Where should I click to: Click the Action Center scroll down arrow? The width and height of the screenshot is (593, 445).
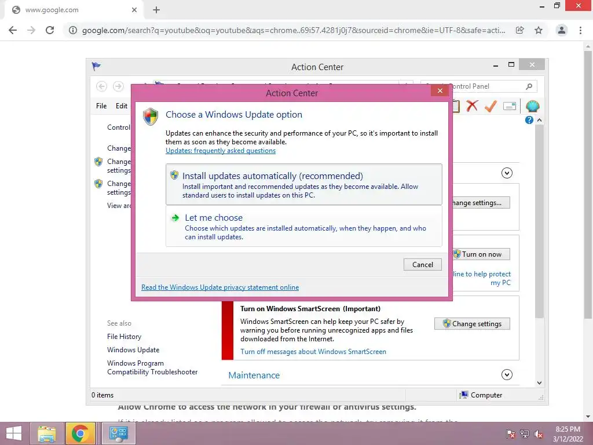(x=539, y=382)
